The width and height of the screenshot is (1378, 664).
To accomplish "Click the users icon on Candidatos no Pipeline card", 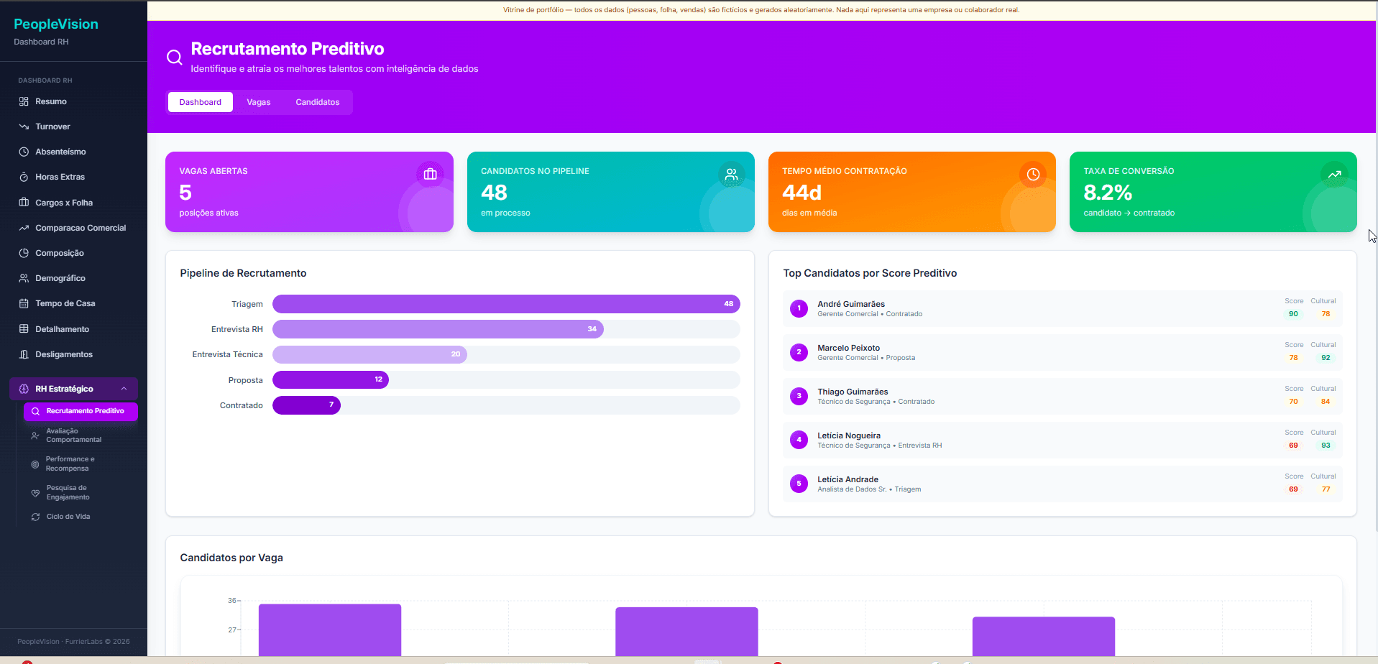I will 731,174.
